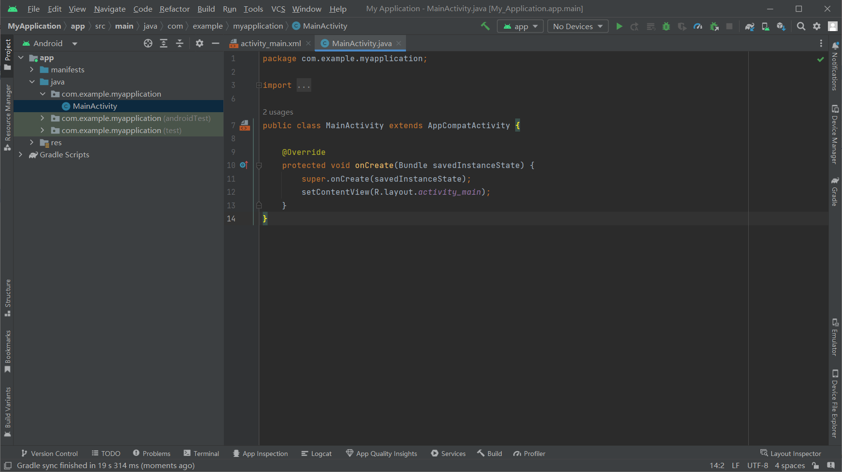Expand the res folder
Viewport: 842px width, 472px height.
(x=32, y=143)
